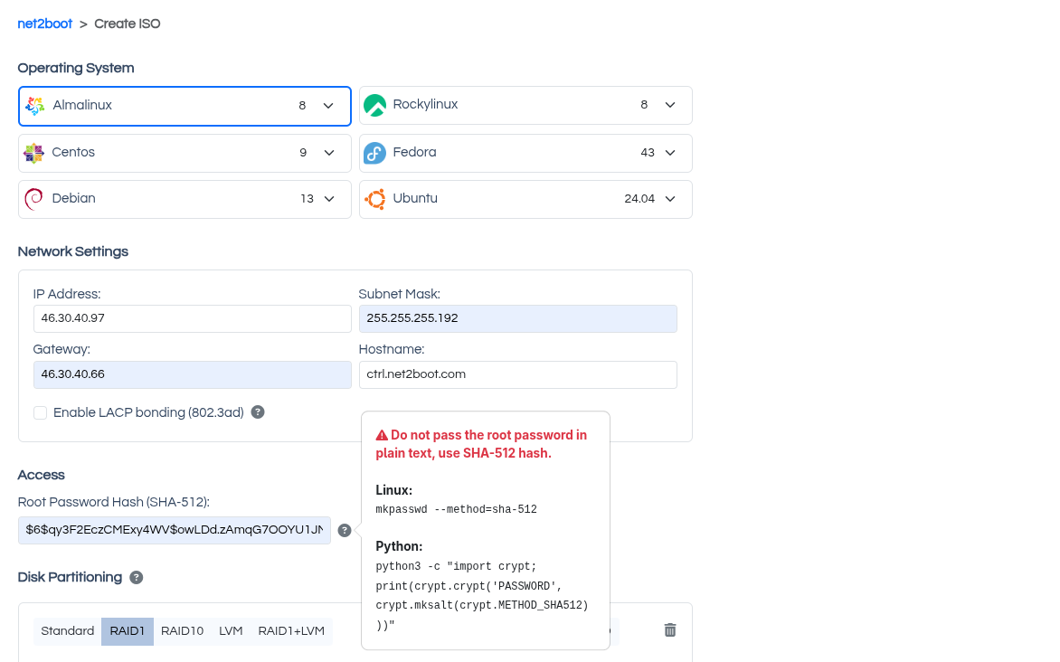This screenshot has height=662, width=1060.
Task: Click the Fedora logo icon
Action: (x=374, y=153)
